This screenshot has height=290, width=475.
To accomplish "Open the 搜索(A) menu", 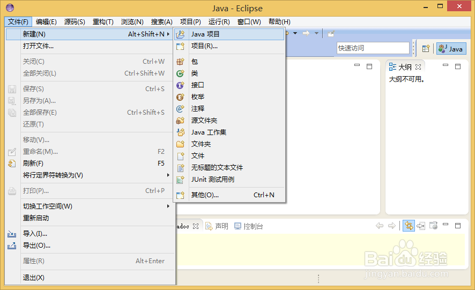I will pos(162,22).
